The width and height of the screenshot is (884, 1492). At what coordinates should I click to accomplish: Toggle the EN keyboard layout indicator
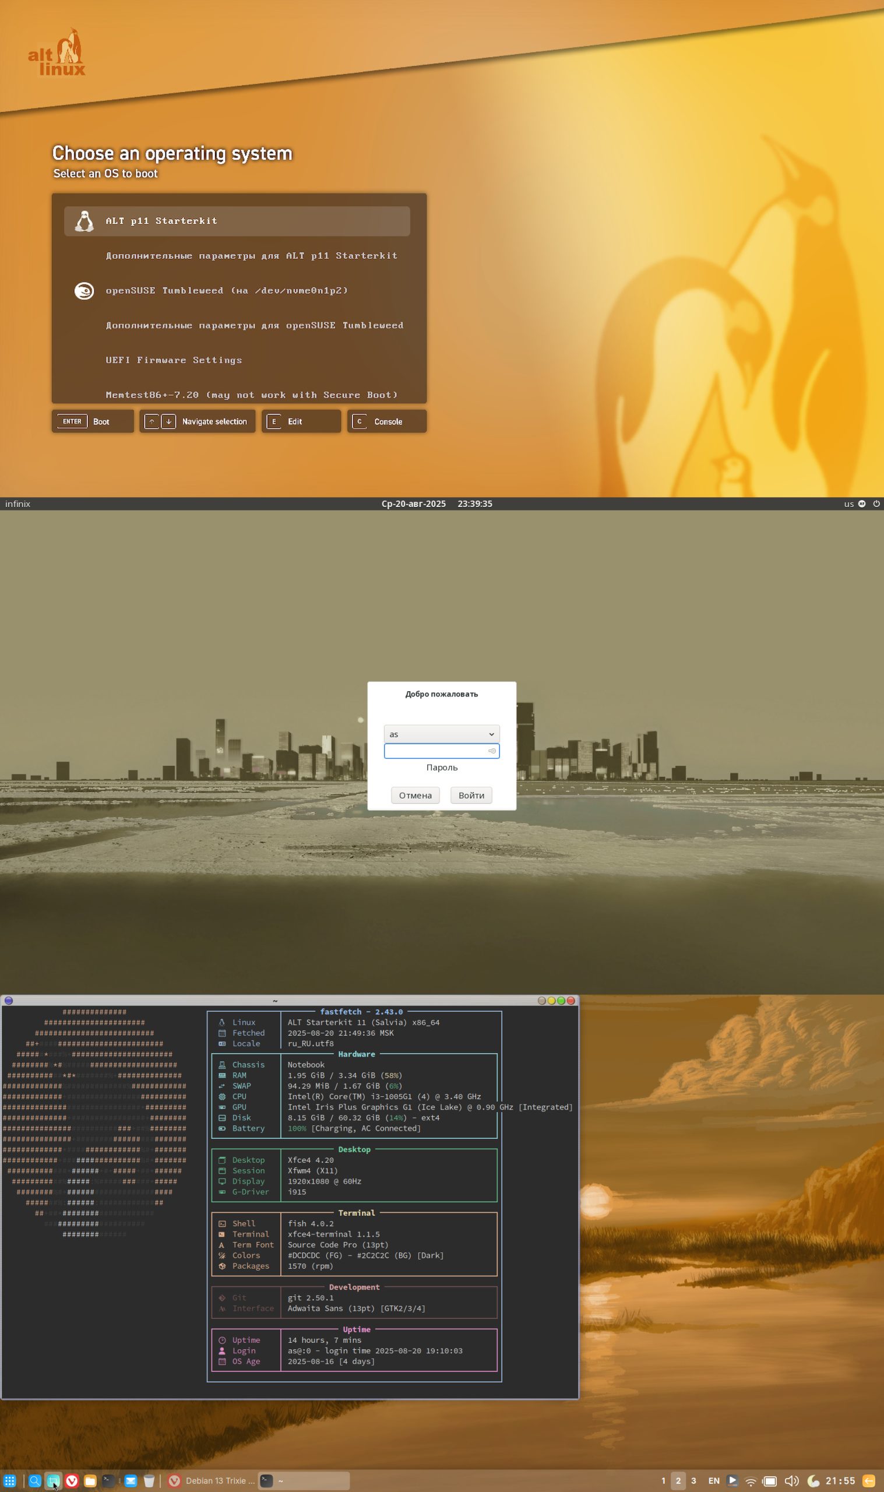point(714,1480)
